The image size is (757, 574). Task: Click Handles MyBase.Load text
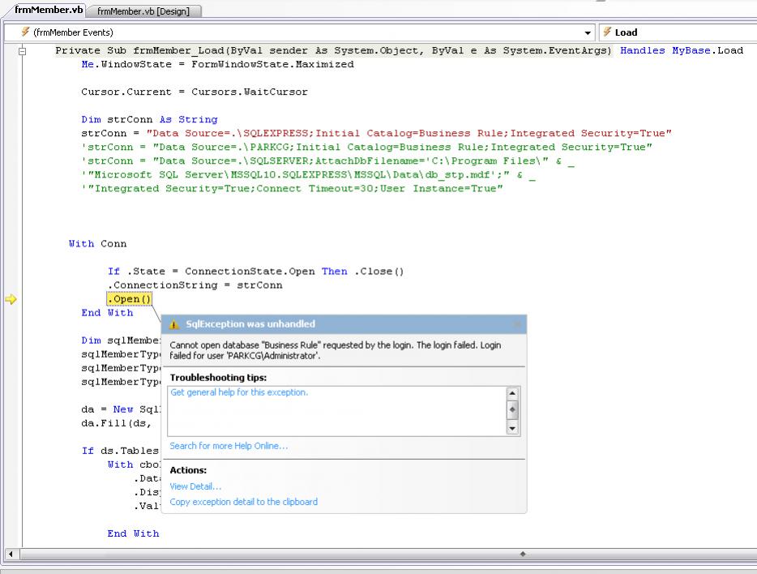681,50
